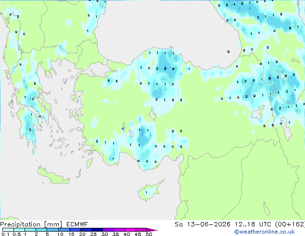Click the 25–30 mm navy legend swatch
Screen dimensions: 305x236
coord(97,230)
